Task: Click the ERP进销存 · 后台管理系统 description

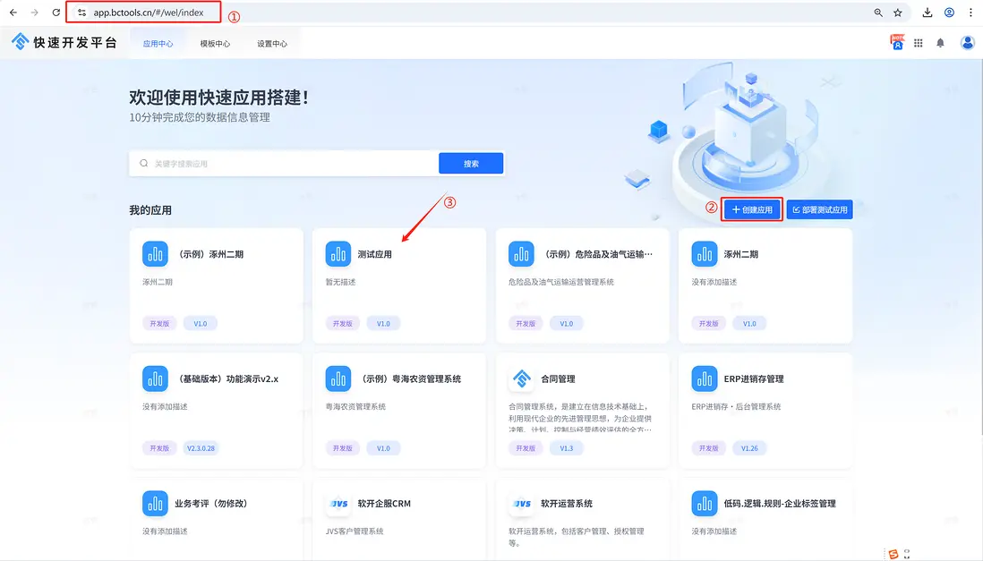Action: pos(736,407)
